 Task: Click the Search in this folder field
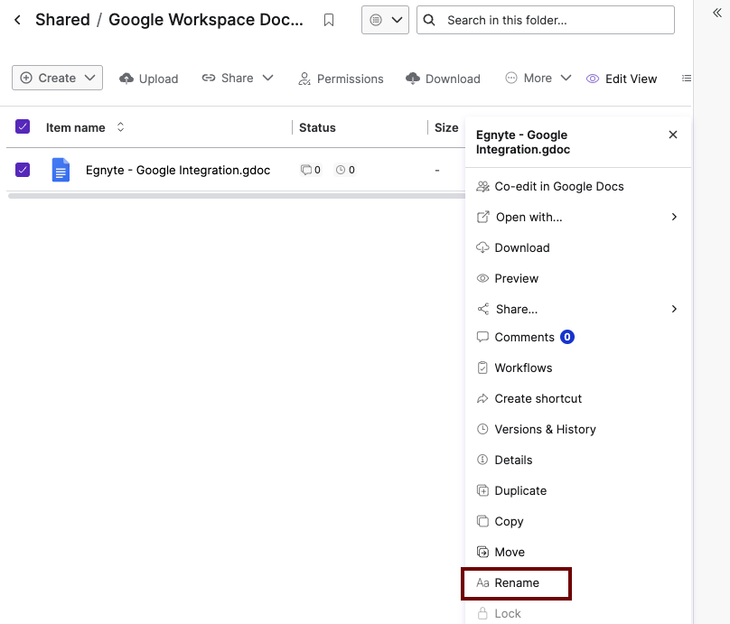[x=545, y=20]
